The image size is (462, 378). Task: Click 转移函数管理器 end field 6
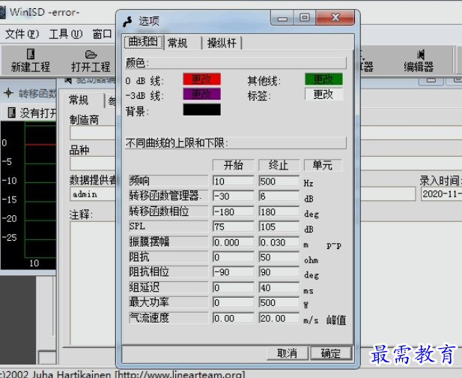tap(279, 196)
